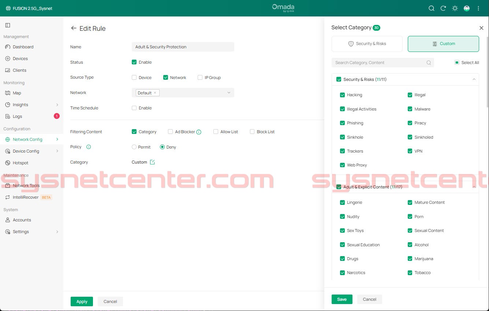
Task: Go back using the Edit Rule arrow
Action: tap(74, 28)
